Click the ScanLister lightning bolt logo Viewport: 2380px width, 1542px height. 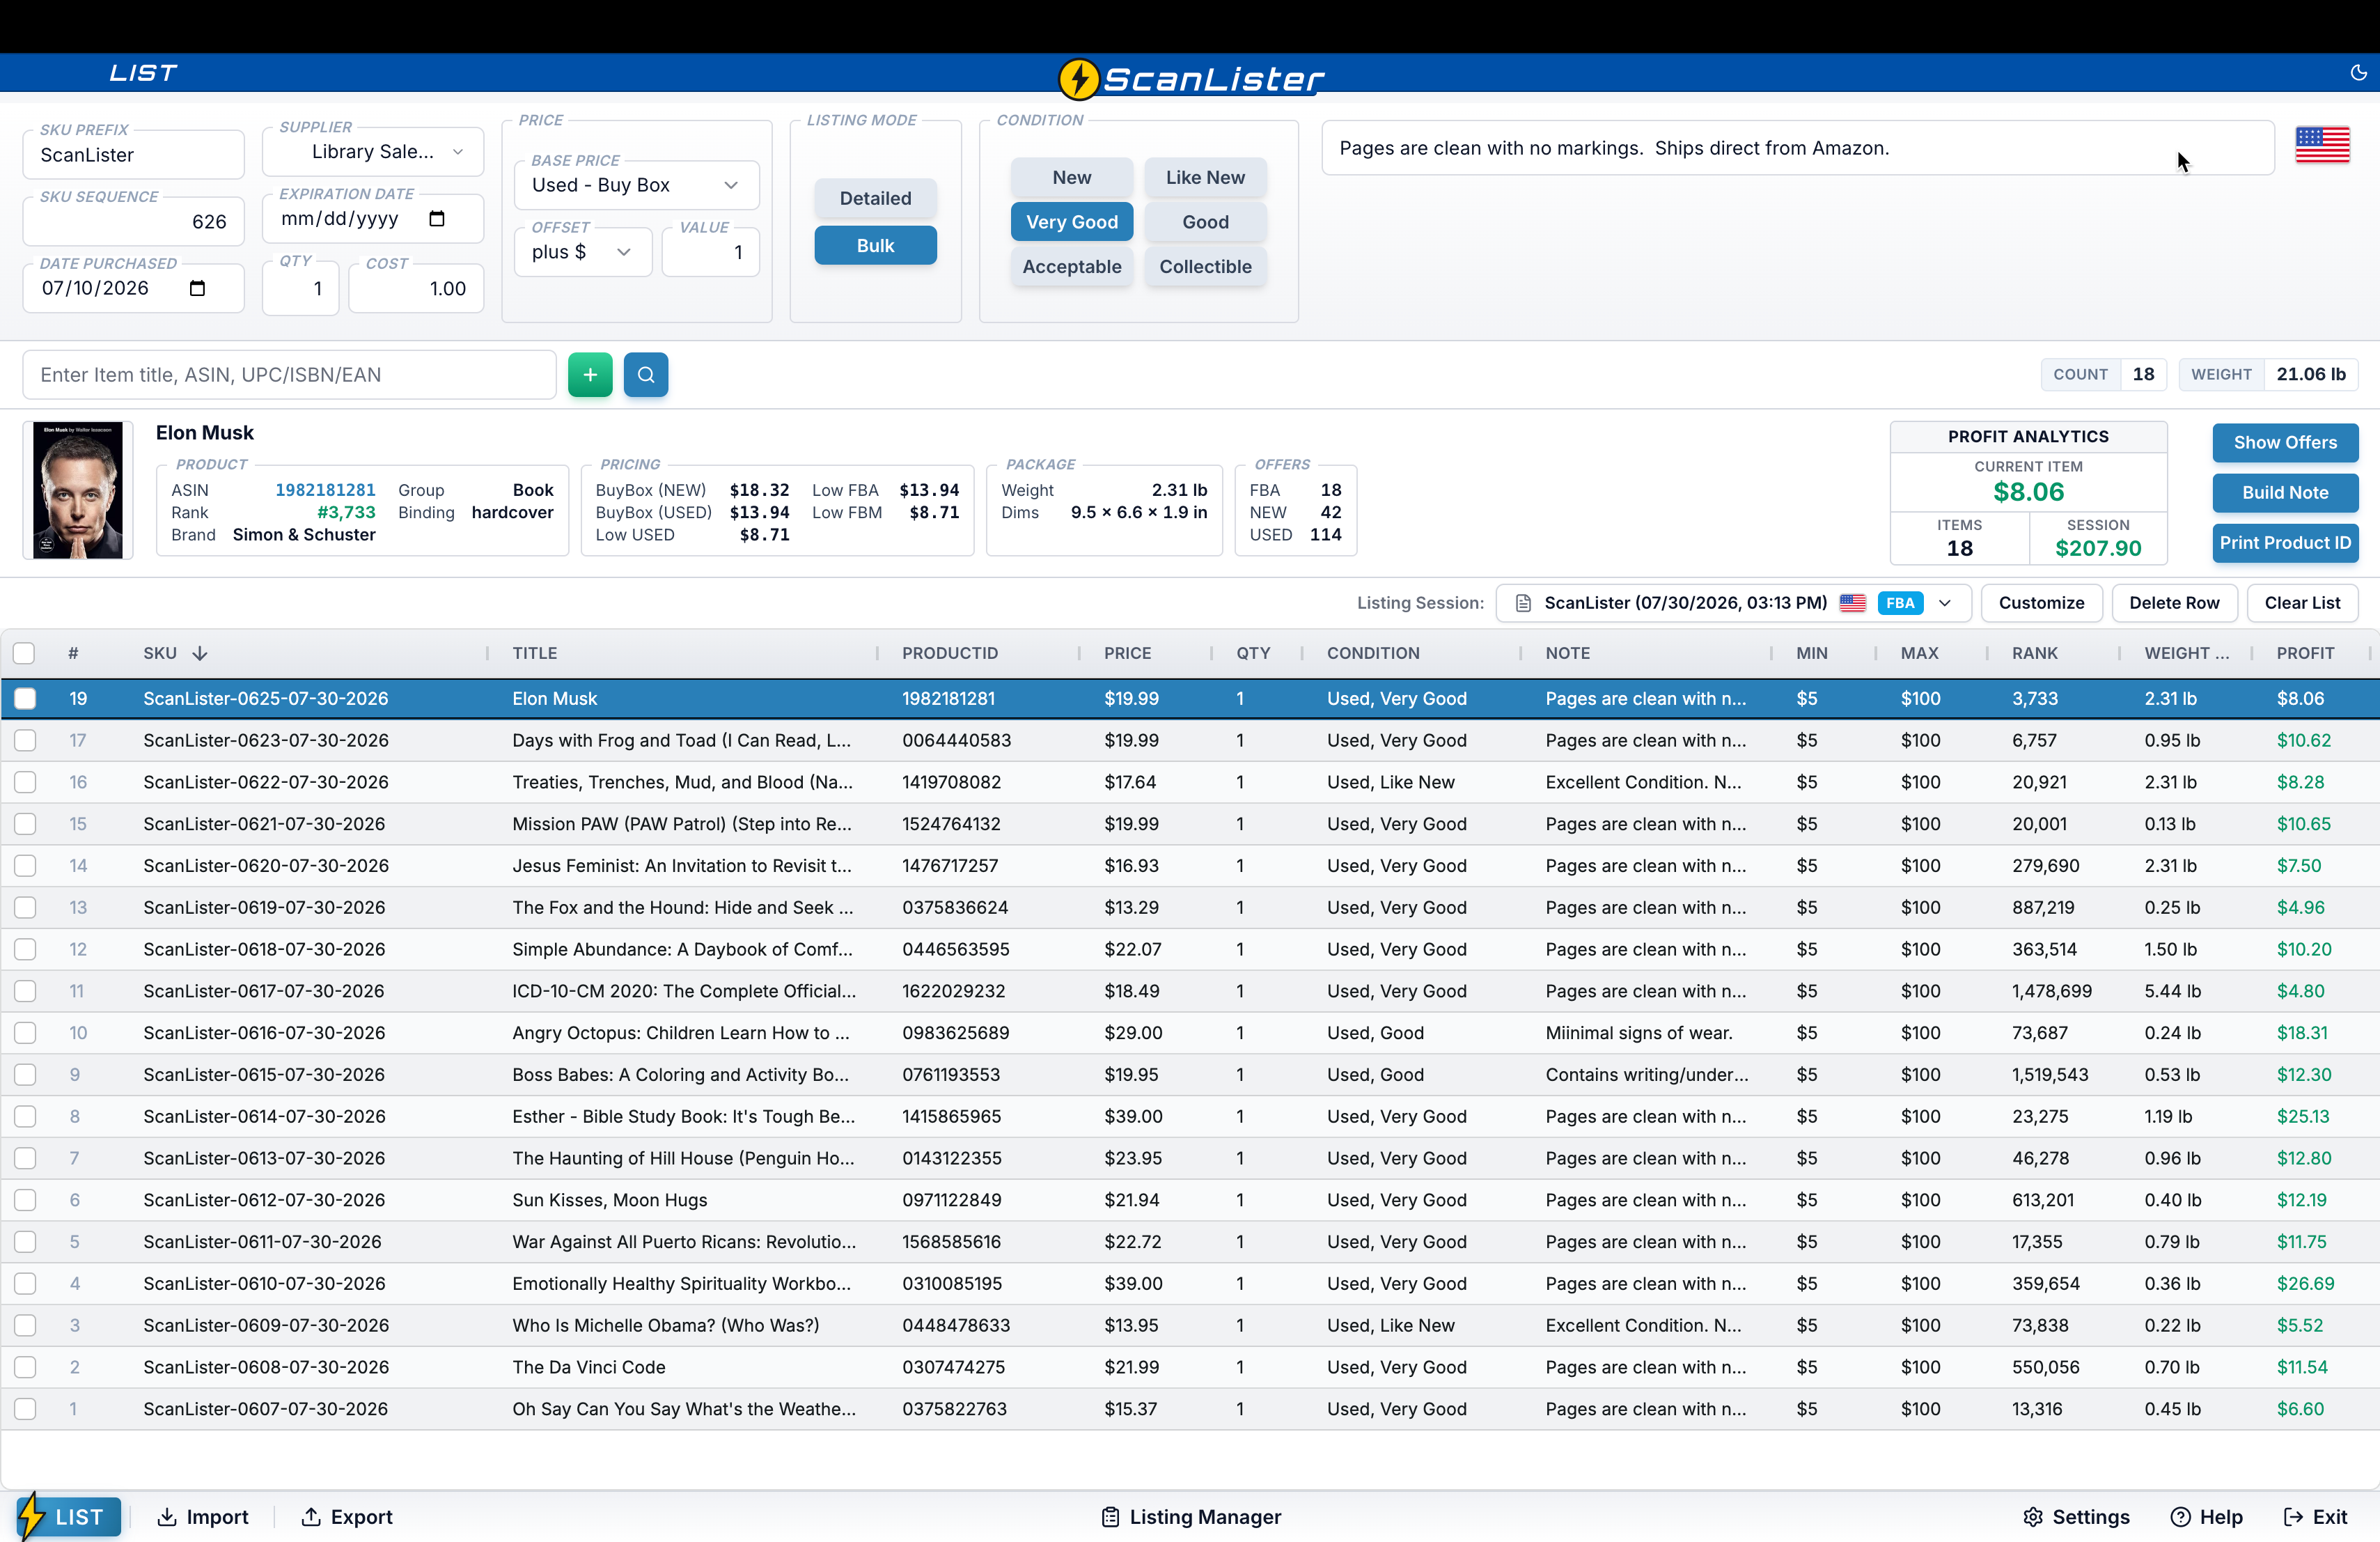[1078, 79]
